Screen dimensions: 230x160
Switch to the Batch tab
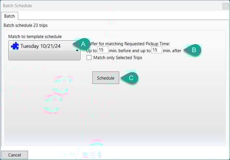[9, 16]
